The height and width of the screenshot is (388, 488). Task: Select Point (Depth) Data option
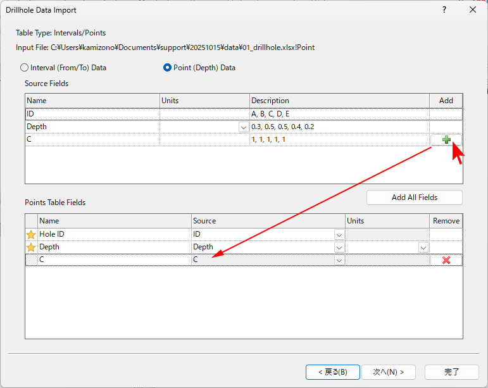point(168,68)
